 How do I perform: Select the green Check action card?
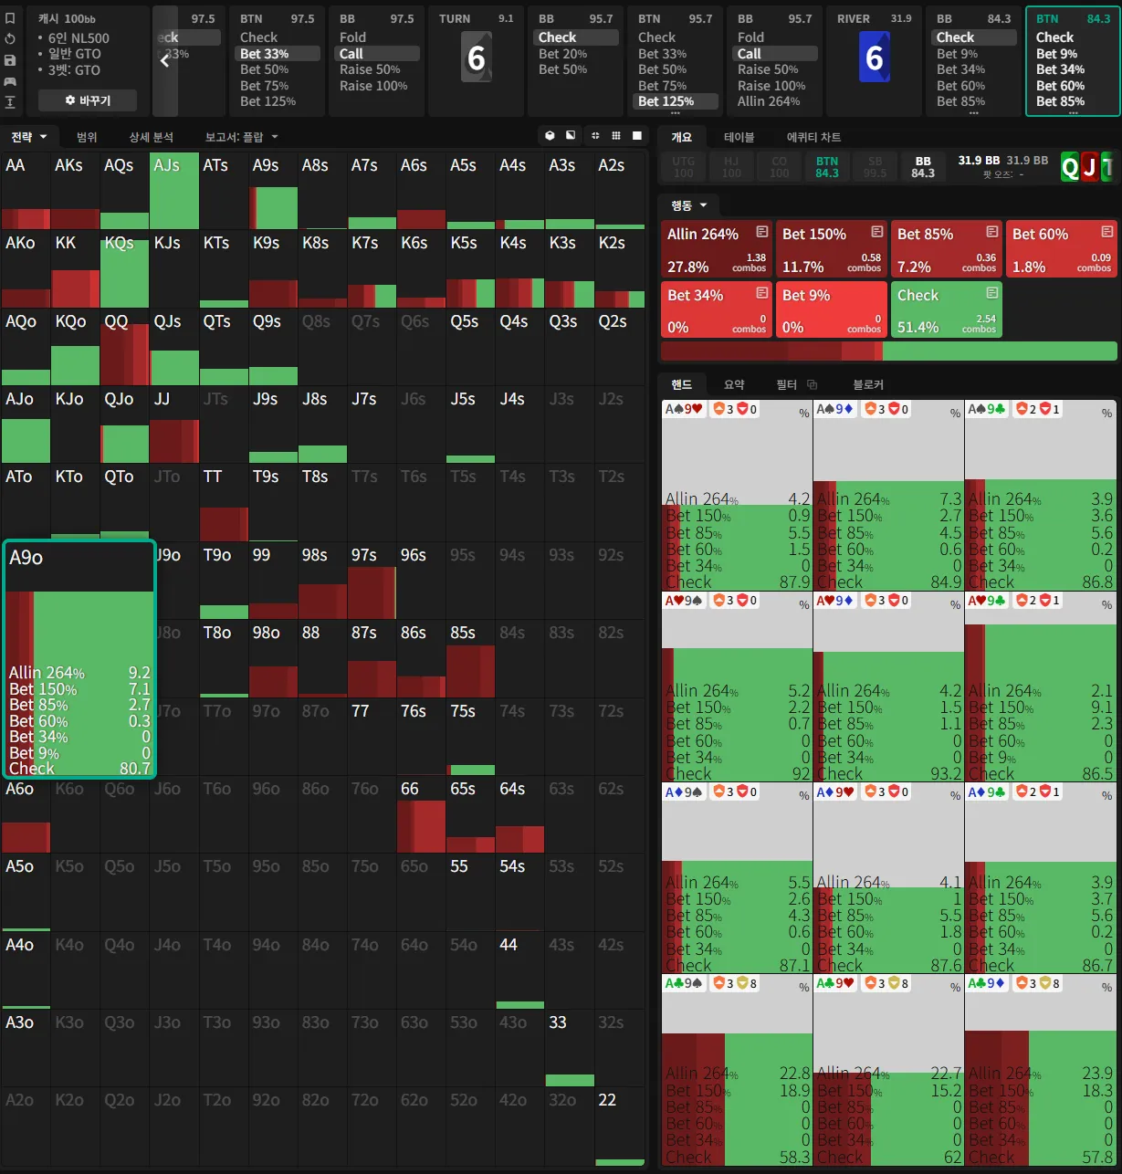[x=945, y=309]
